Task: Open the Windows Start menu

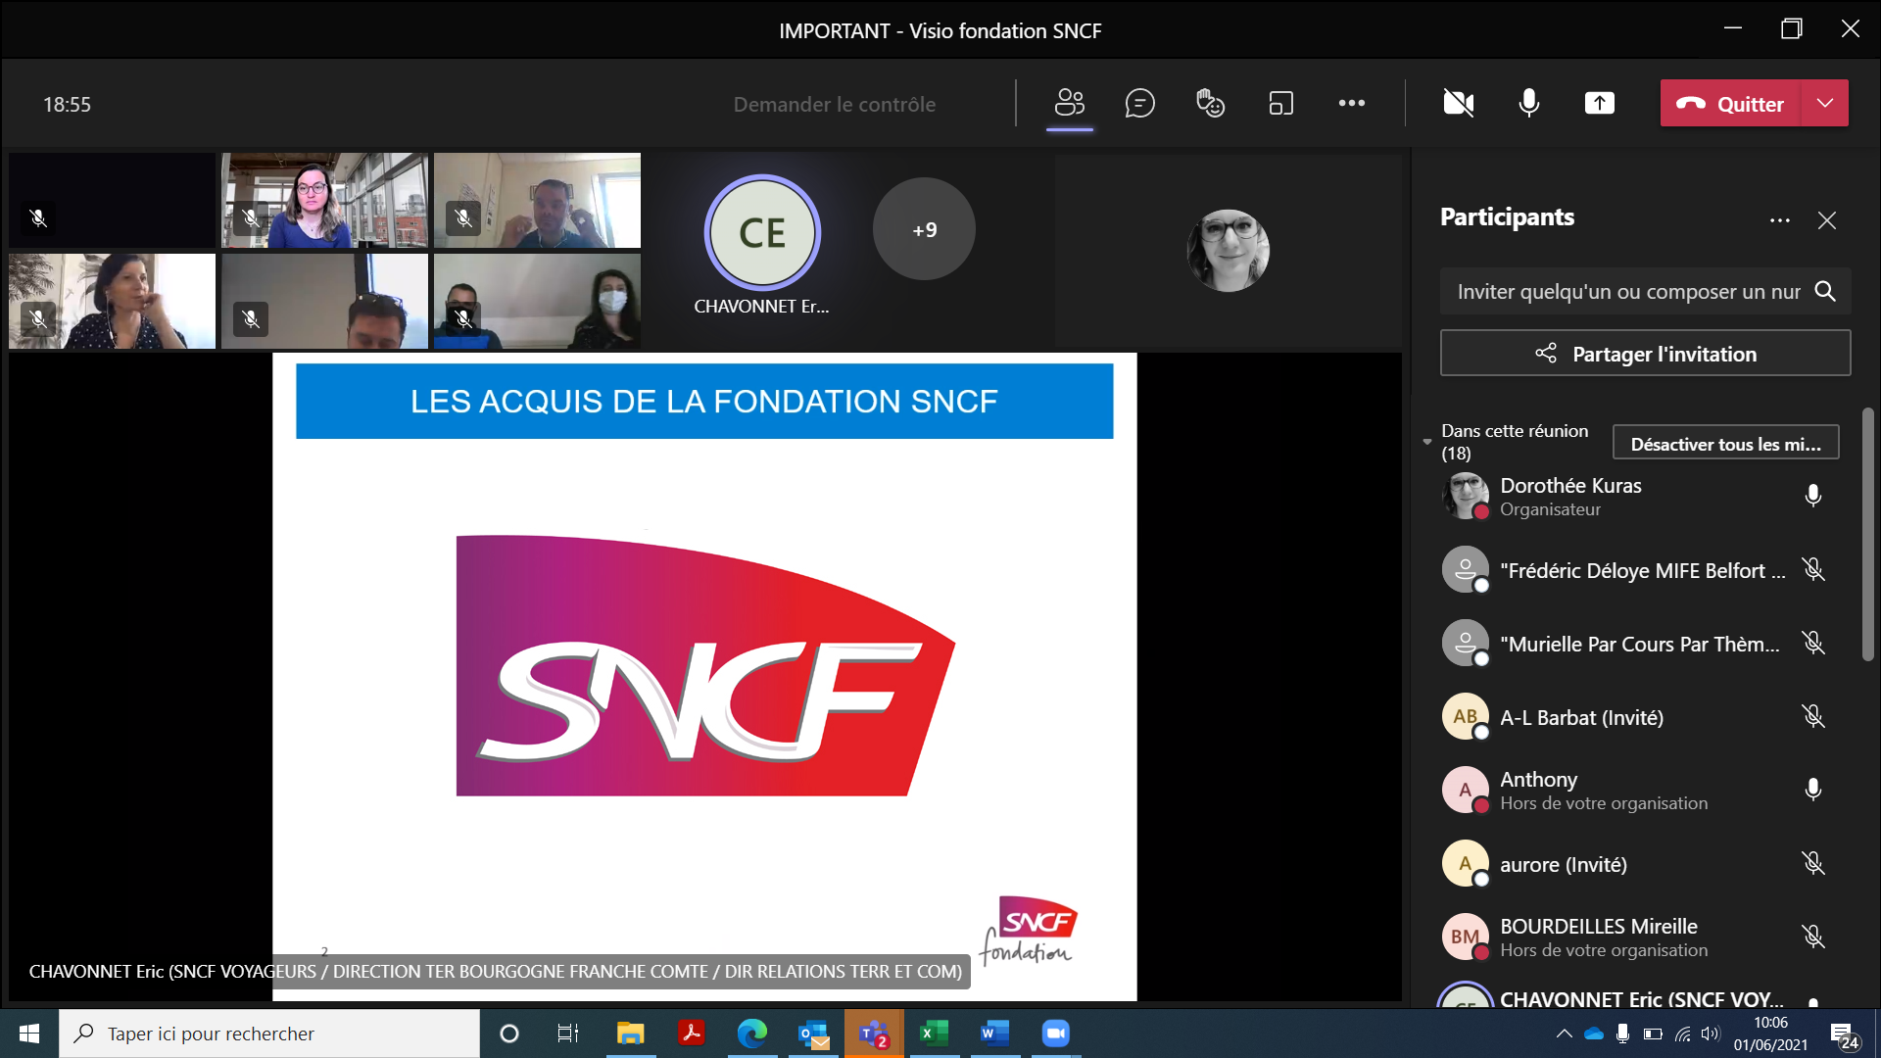Action: [29, 1034]
